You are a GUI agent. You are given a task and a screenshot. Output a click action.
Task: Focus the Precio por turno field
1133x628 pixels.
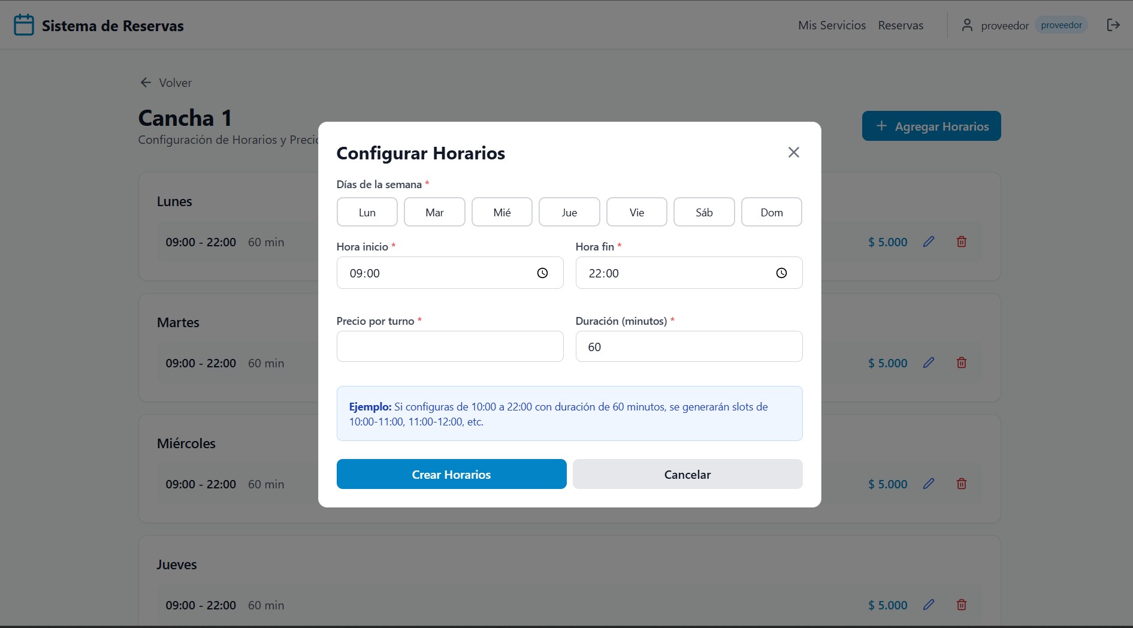pos(450,347)
